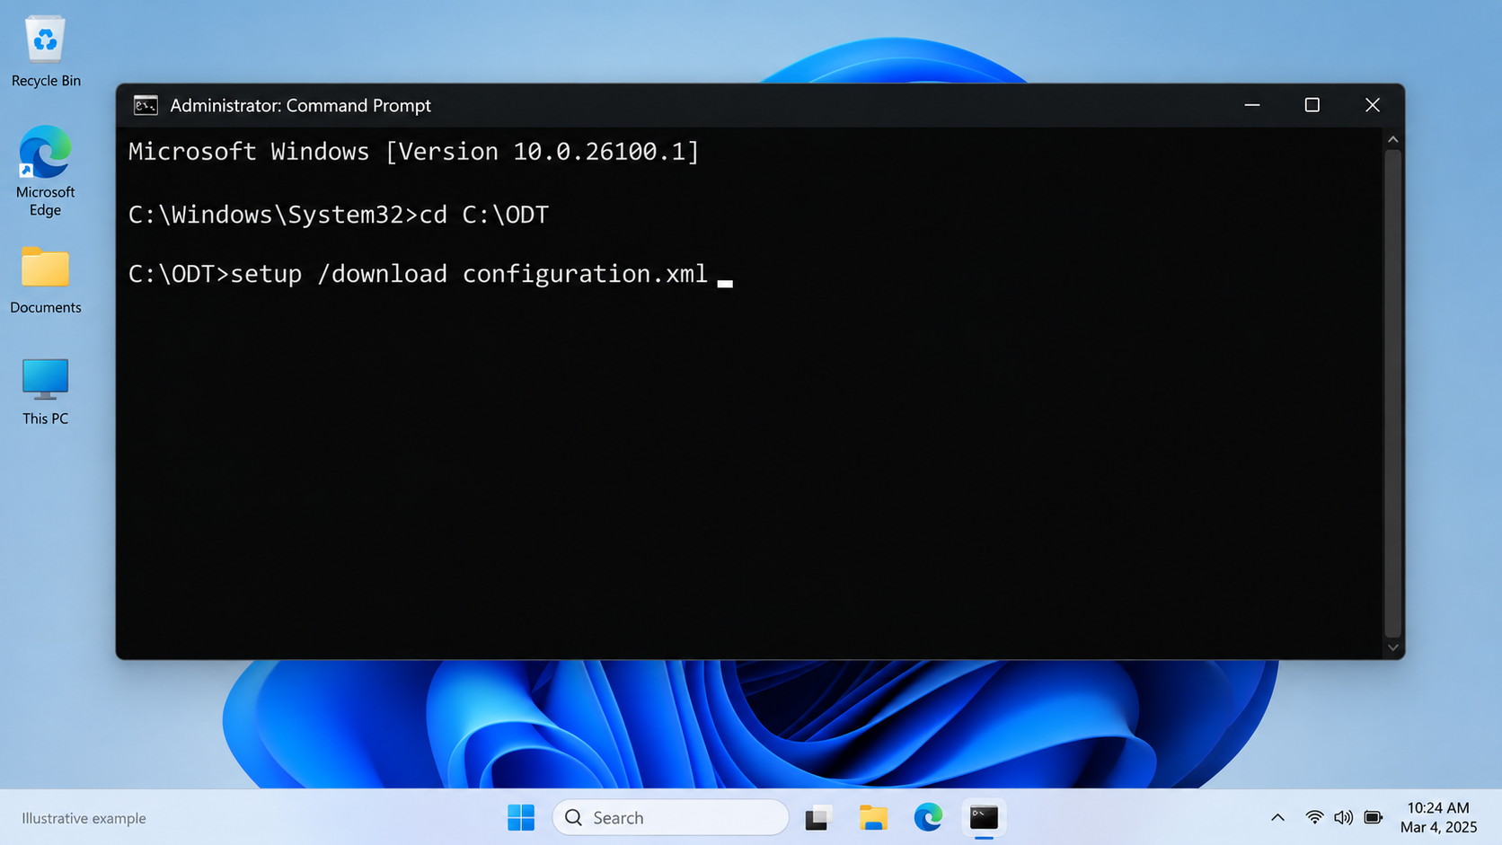Open the clock and date flyout
The image size is (1502, 845).
click(1438, 817)
